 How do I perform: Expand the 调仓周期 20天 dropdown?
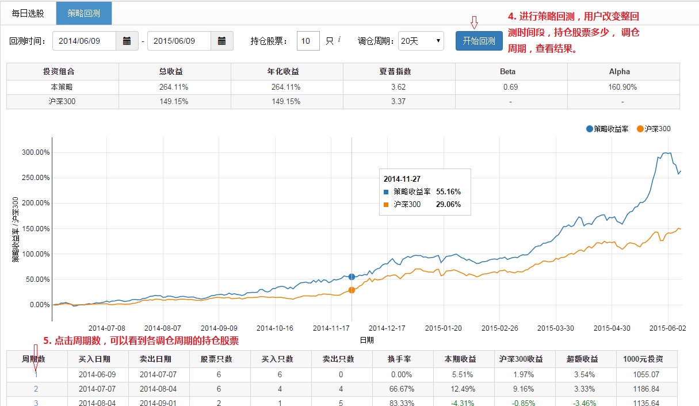click(x=421, y=41)
